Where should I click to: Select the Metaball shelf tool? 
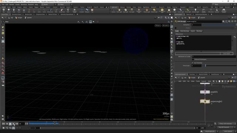(87, 10)
